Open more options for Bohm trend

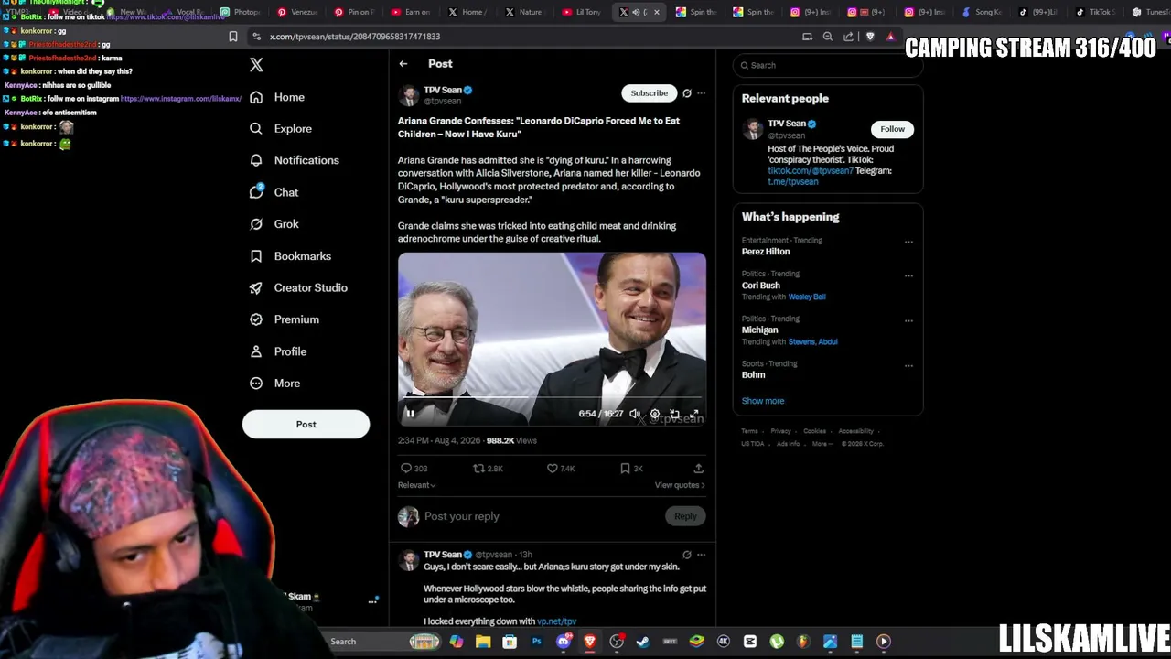[908, 365]
